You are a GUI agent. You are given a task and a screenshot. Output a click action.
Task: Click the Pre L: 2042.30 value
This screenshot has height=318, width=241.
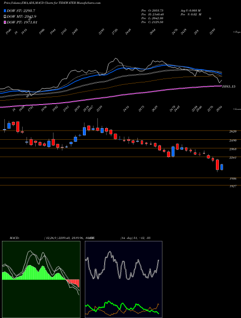tap(152, 18)
